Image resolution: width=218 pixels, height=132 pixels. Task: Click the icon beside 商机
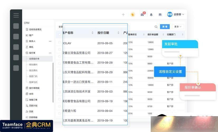coord(27,47)
